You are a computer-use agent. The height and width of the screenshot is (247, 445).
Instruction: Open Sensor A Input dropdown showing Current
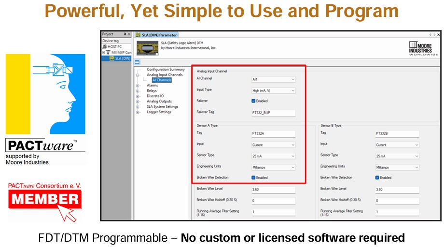coord(273,145)
